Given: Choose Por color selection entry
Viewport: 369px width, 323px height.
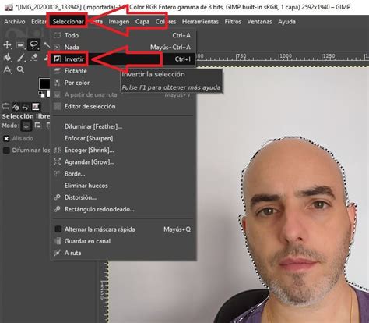Looking at the screenshot, I should coord(123,83).
